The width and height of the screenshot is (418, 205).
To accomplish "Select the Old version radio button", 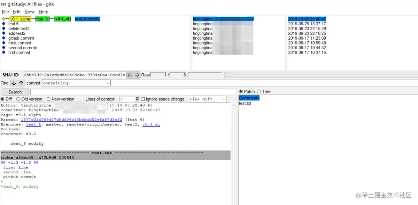I will (x=18, y=99).
